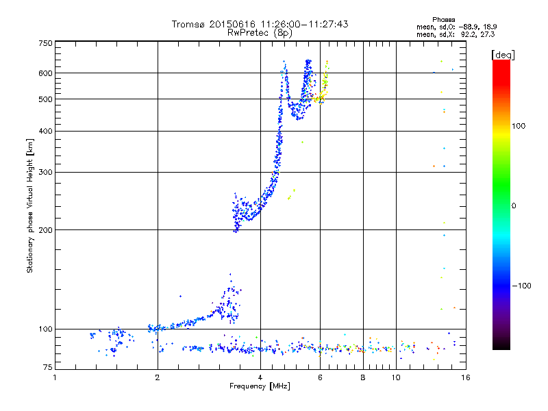Screen dimensions: 548x411
Task: Click the y-axis '75' tick label
Action: [x=48, y=367]
